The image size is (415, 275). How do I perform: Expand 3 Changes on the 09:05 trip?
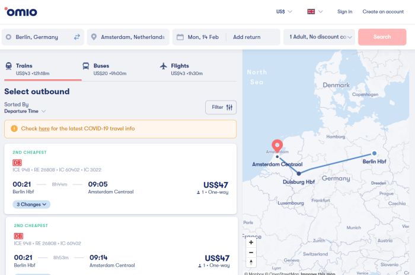click(x=31, y=204)
